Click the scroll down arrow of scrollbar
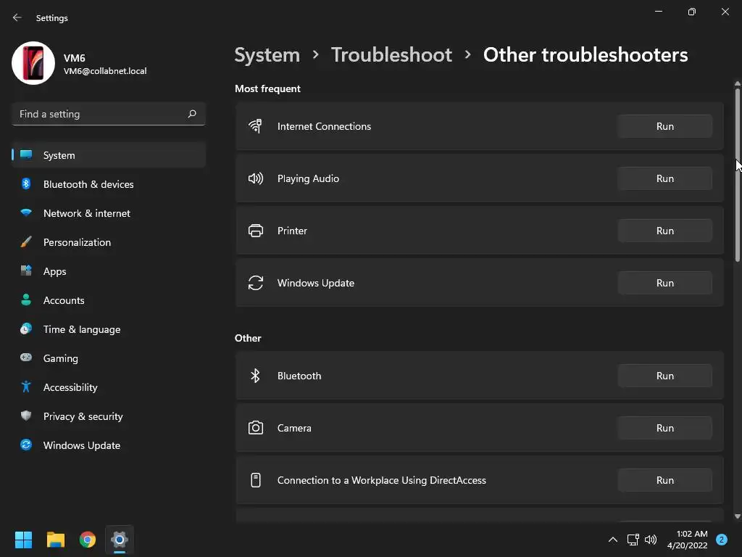The height and width of the screenshot is (557, 742). click(x=738, y=516)
